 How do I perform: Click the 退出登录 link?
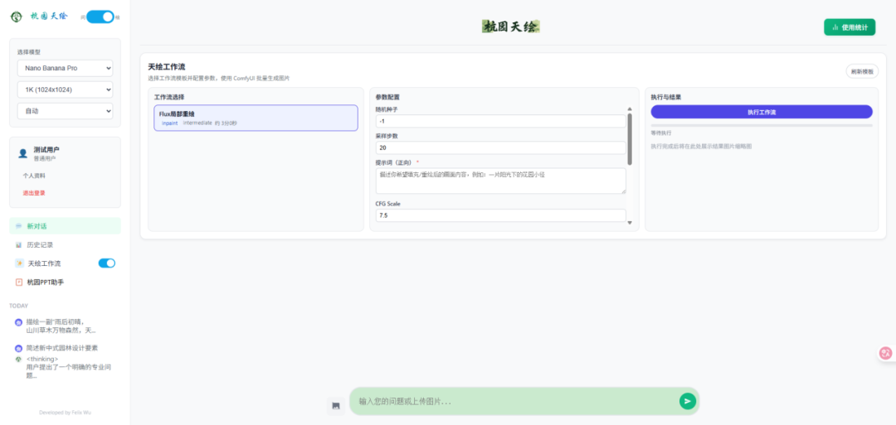pos(34,193)
